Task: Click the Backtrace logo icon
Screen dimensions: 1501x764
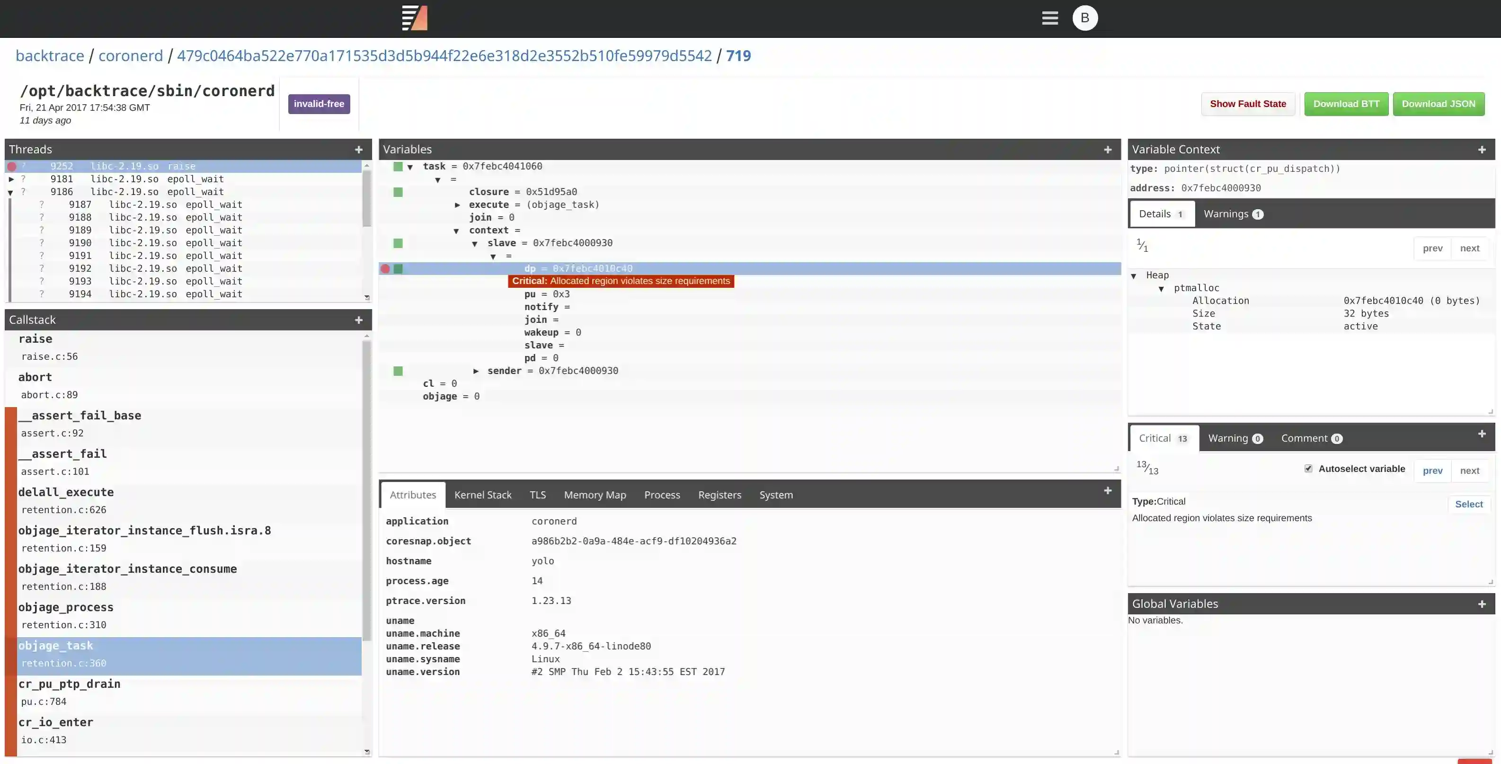Action: click(x=415, y=18)
